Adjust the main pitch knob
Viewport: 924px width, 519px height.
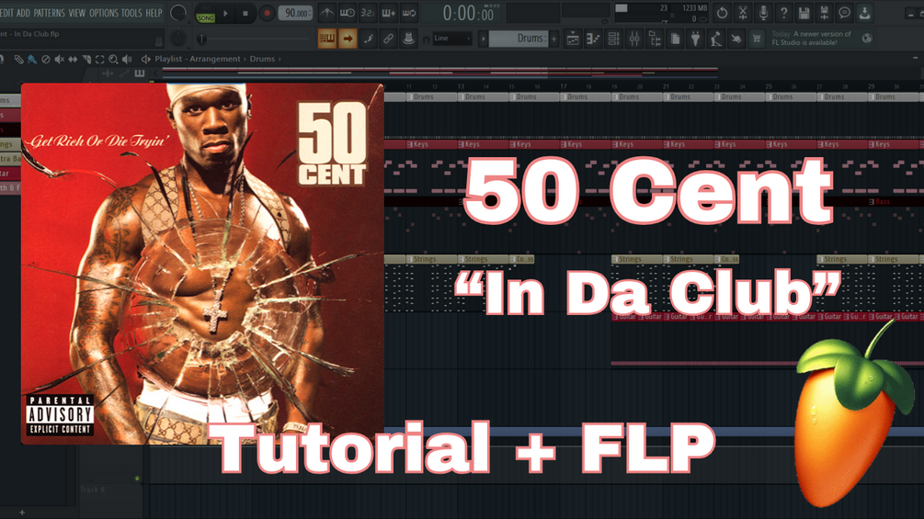(x=178, y=39)
